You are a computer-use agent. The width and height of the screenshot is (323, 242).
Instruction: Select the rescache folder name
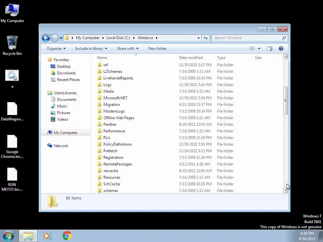111,171
